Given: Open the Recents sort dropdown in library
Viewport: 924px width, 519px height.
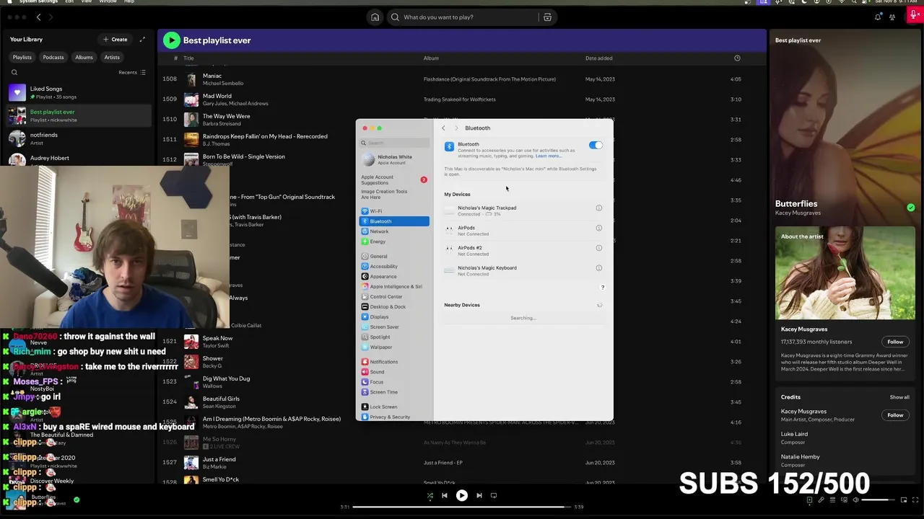Looking at the screenshot, I should pos(132,72).
